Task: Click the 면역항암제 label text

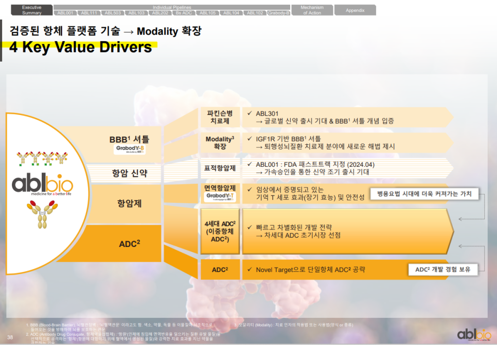Action: pyautogui.click(x=220, y=188)
